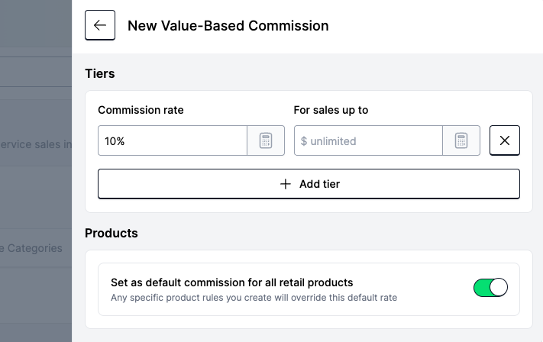Viewport: 543px width, 342px height.
Task: Click the Products section heading
Action: [112, 234]
